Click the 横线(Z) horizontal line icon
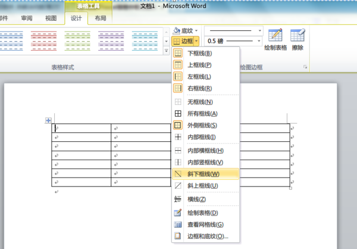The image size is (357, 249). coord(178,199)
